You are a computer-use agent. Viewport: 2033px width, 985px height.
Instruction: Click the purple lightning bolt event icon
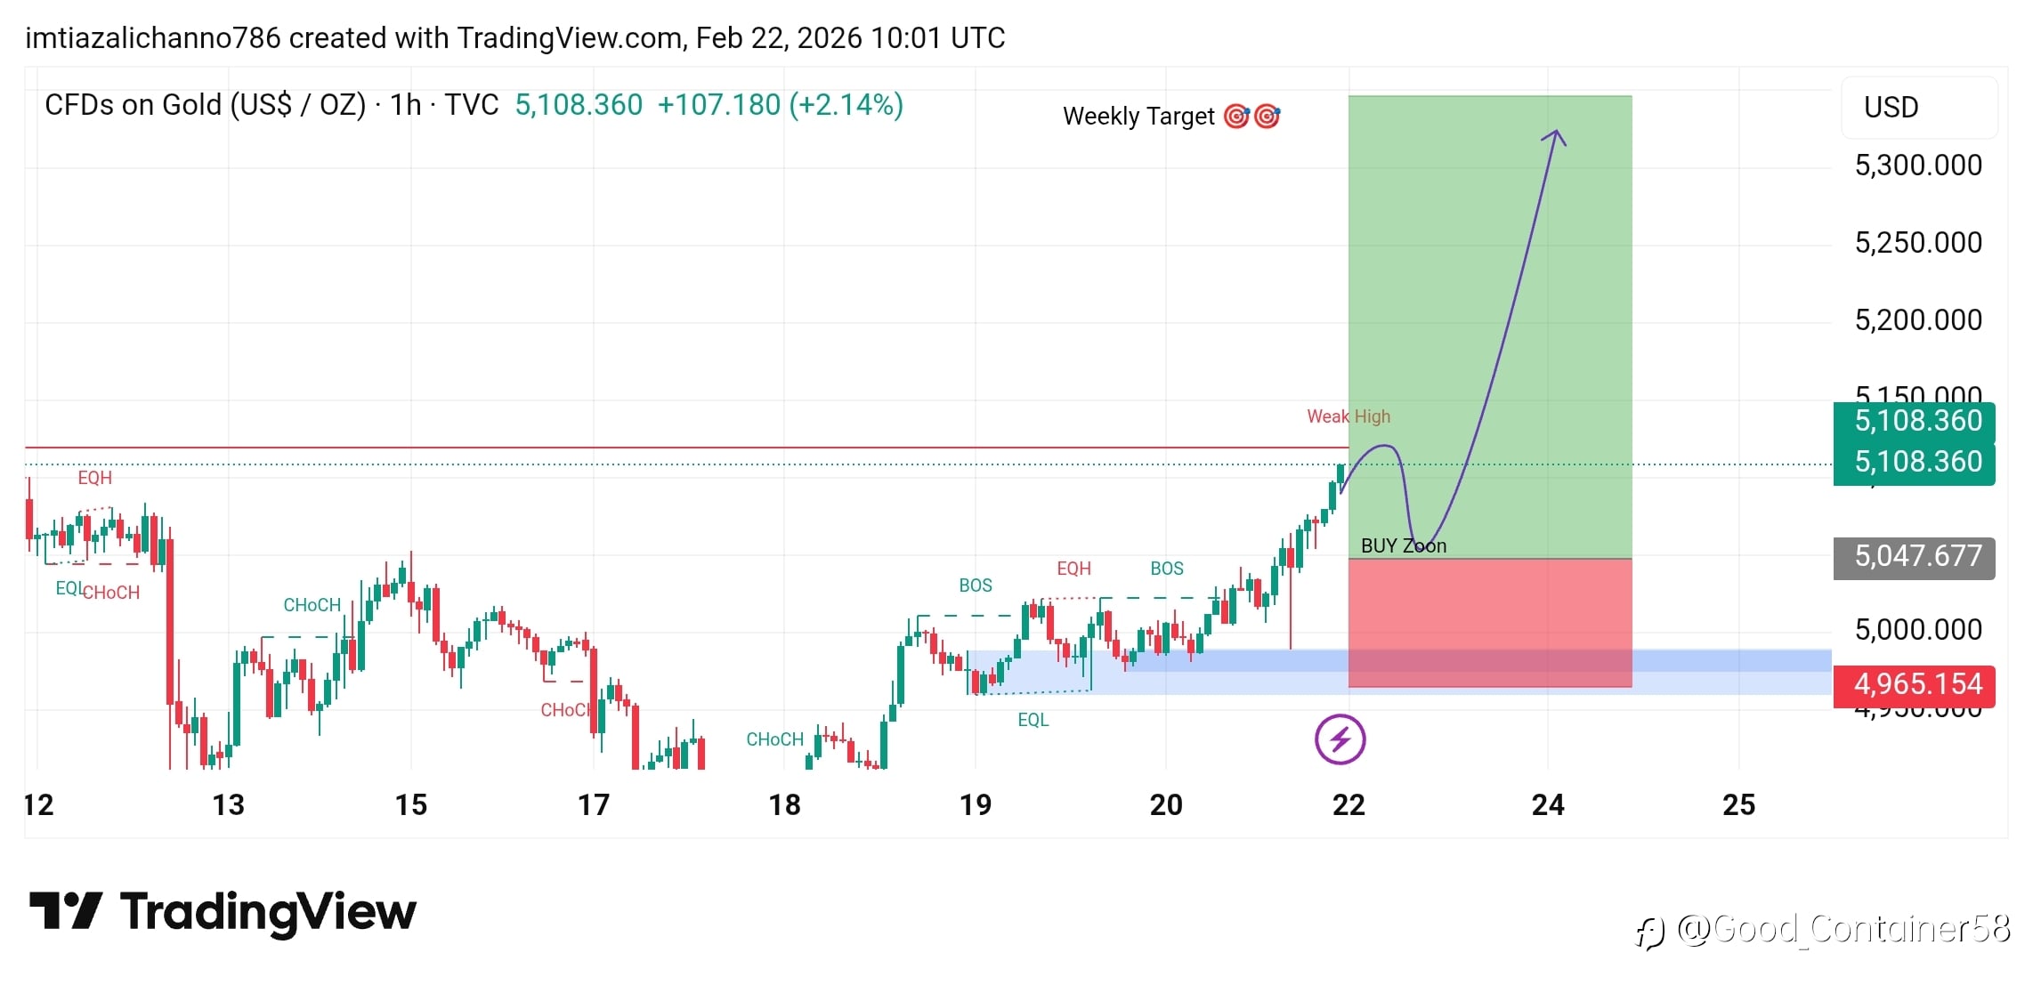tap(1340, 739)
